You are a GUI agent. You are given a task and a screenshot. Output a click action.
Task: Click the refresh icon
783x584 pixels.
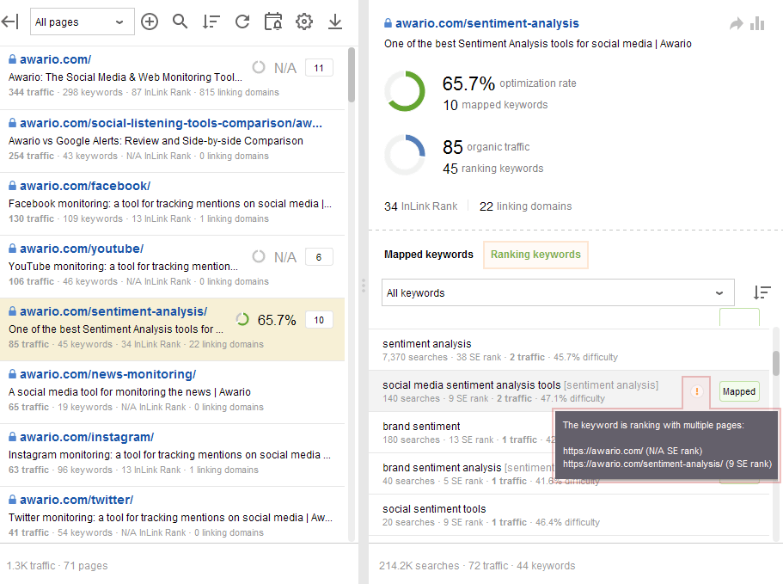(242, 22)
